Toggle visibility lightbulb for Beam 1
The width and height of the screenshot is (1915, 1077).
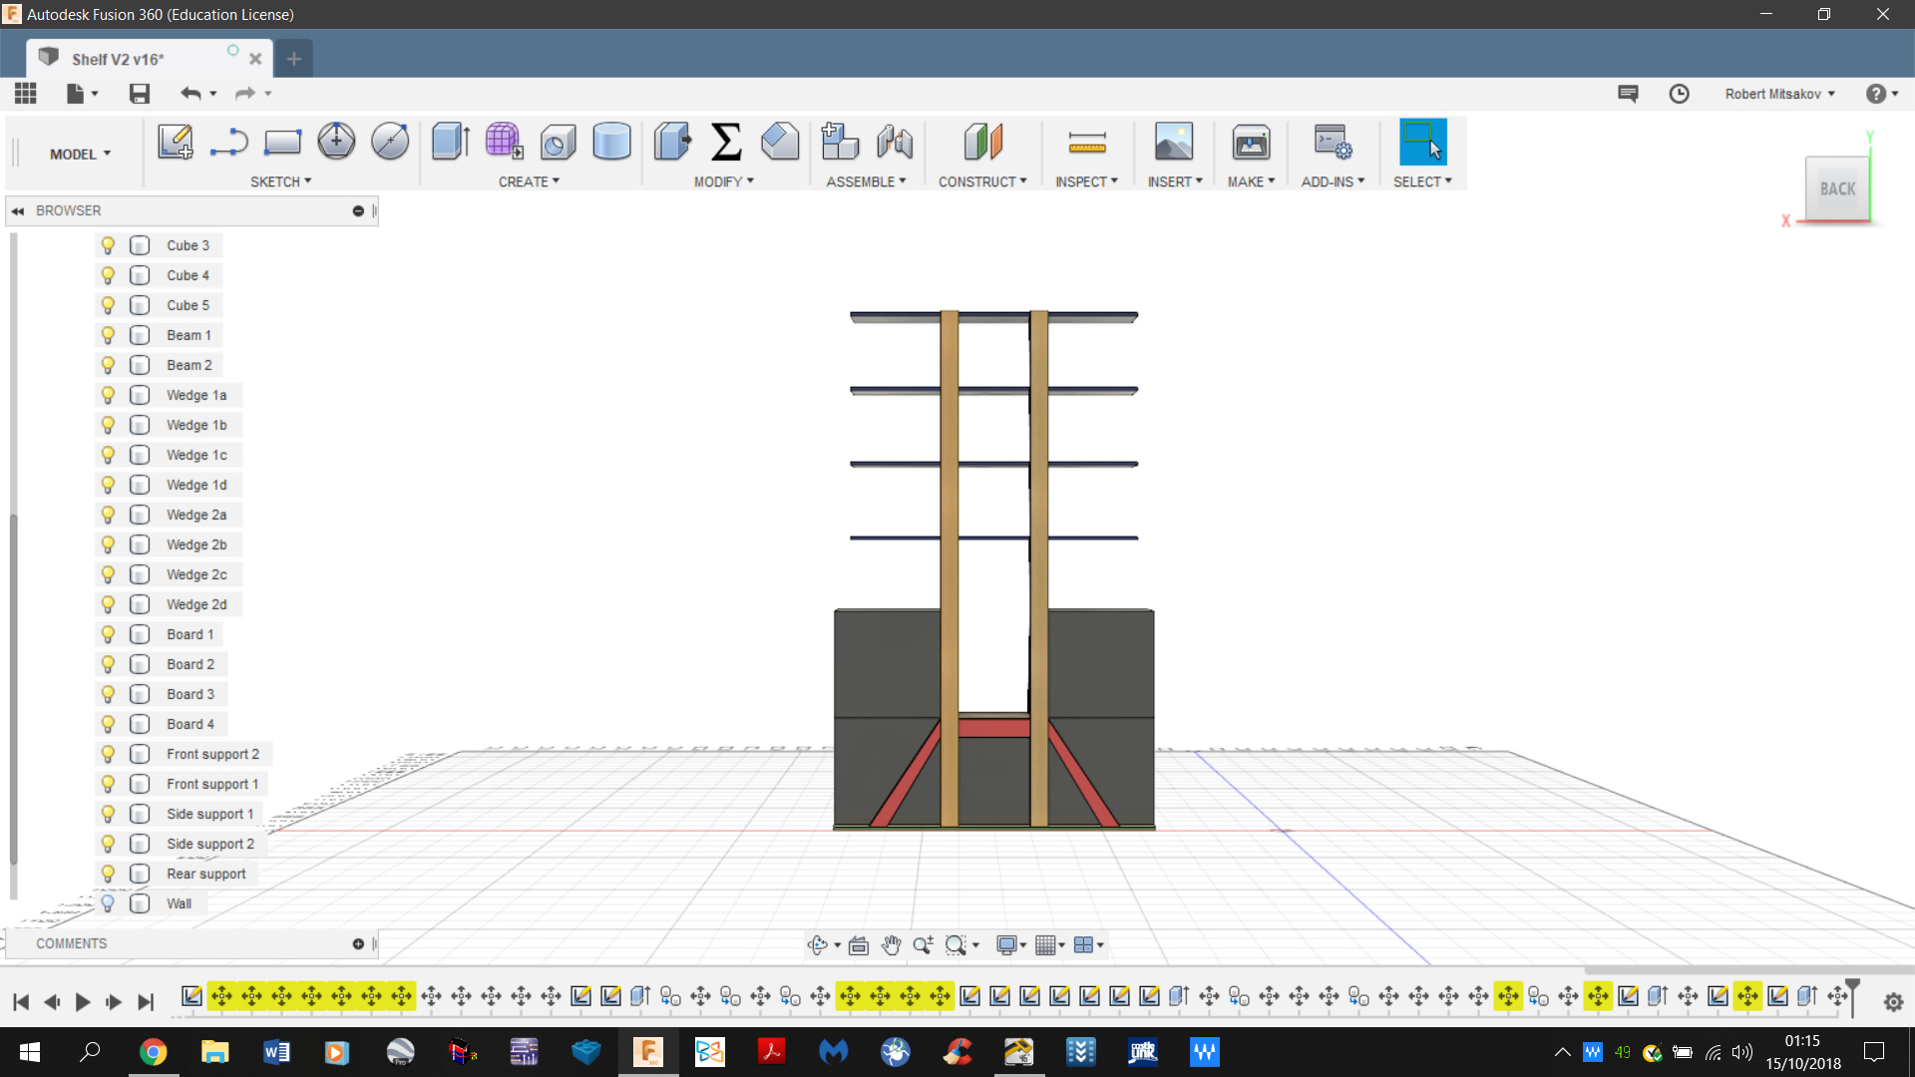(108, 335)
